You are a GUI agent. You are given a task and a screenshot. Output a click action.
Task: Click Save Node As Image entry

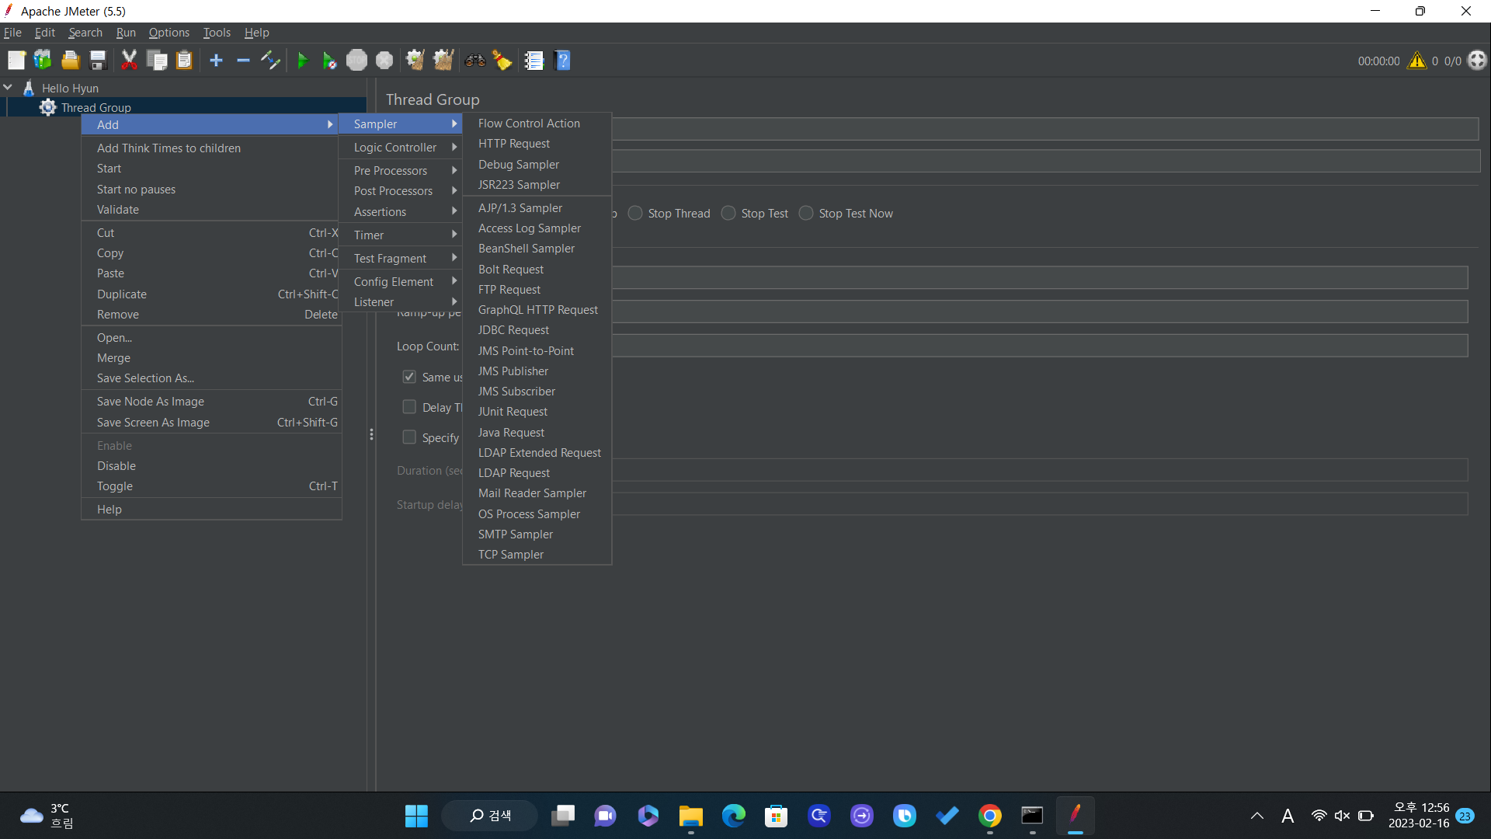tap(211, 402)
